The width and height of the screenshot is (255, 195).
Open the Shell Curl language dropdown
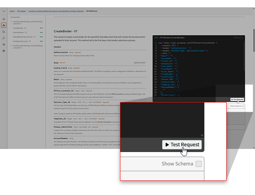[238, 38]
